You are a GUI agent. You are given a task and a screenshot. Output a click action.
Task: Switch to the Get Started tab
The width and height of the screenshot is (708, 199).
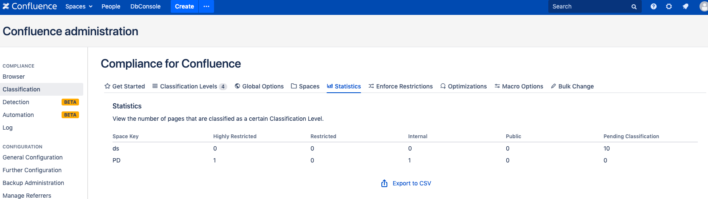tap(125, 86)
